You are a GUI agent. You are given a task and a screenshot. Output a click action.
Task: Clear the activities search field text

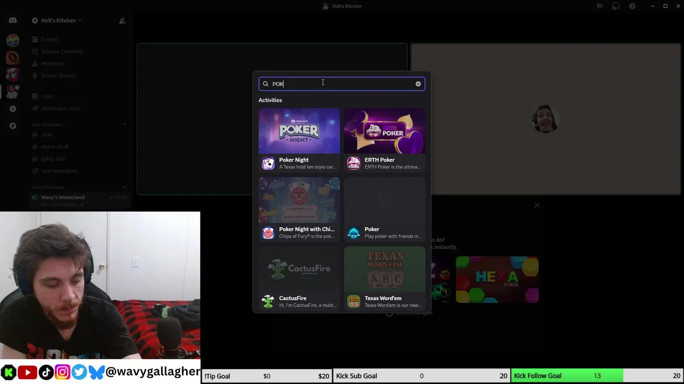click(x=418, y=84)
